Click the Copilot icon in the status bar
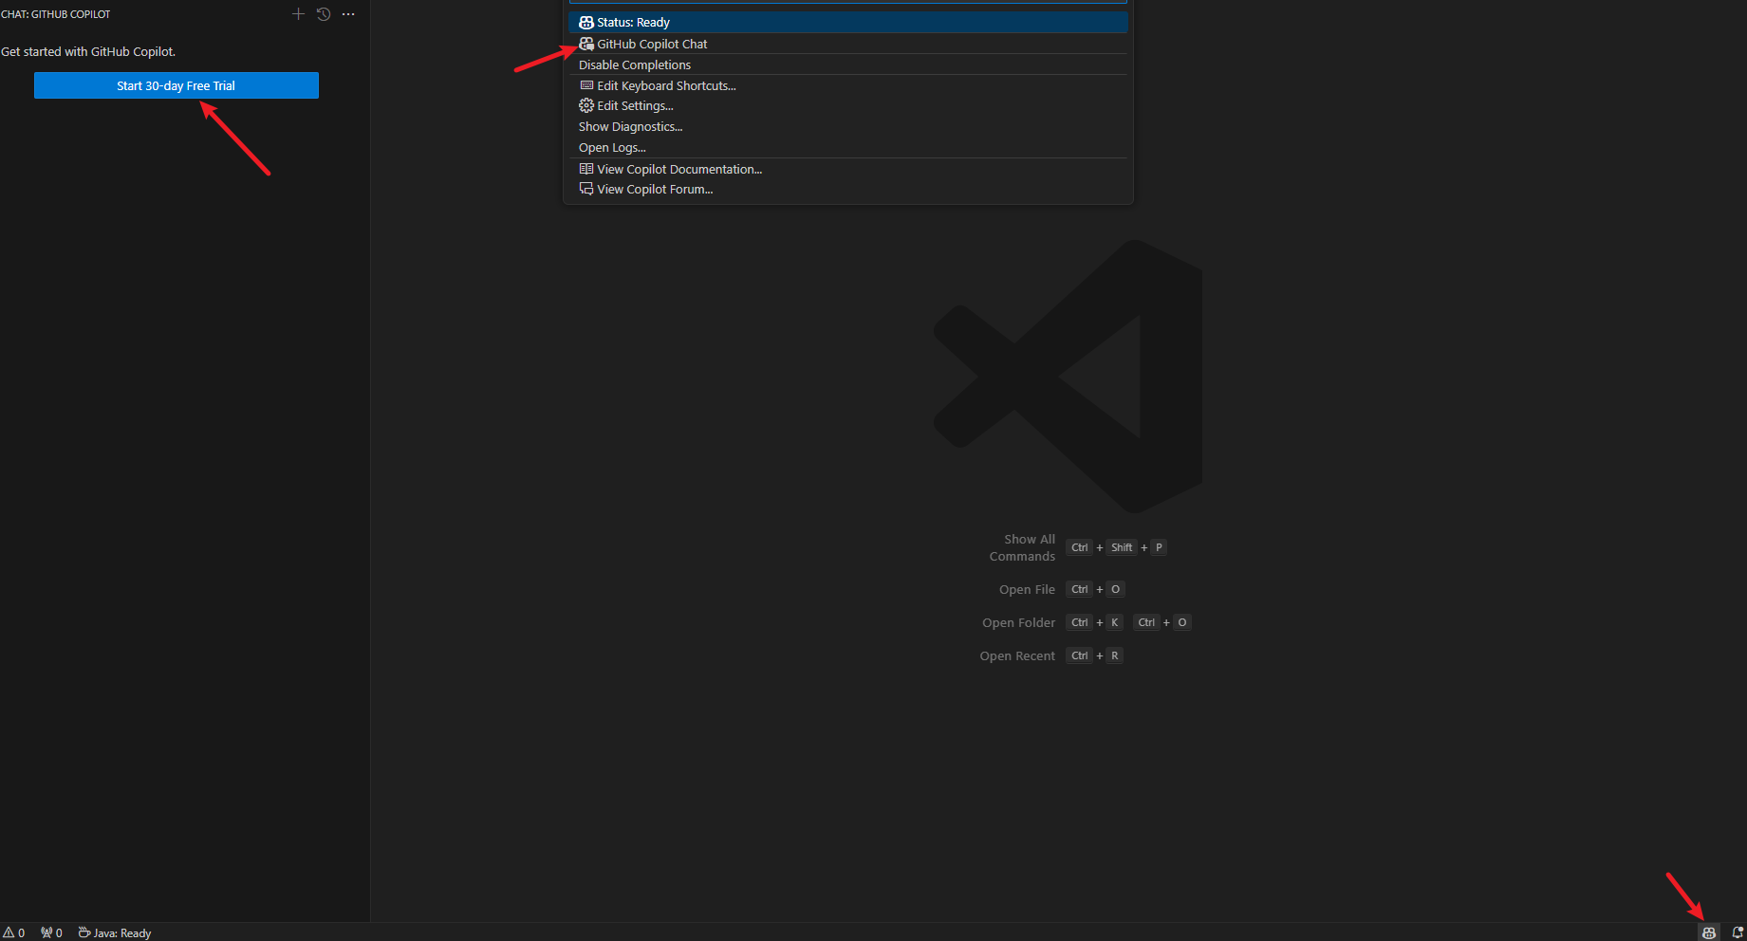The height and width of the screenshot is (941, 1747). tap(1709, 932)
